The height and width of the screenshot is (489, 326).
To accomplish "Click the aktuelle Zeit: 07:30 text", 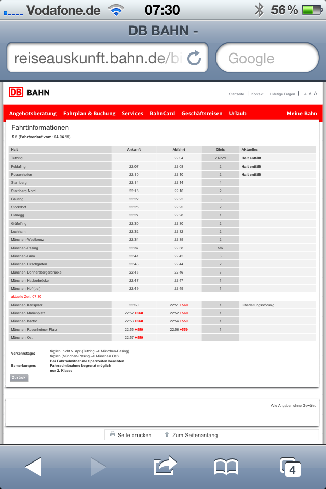I will [x=26, y=296].
